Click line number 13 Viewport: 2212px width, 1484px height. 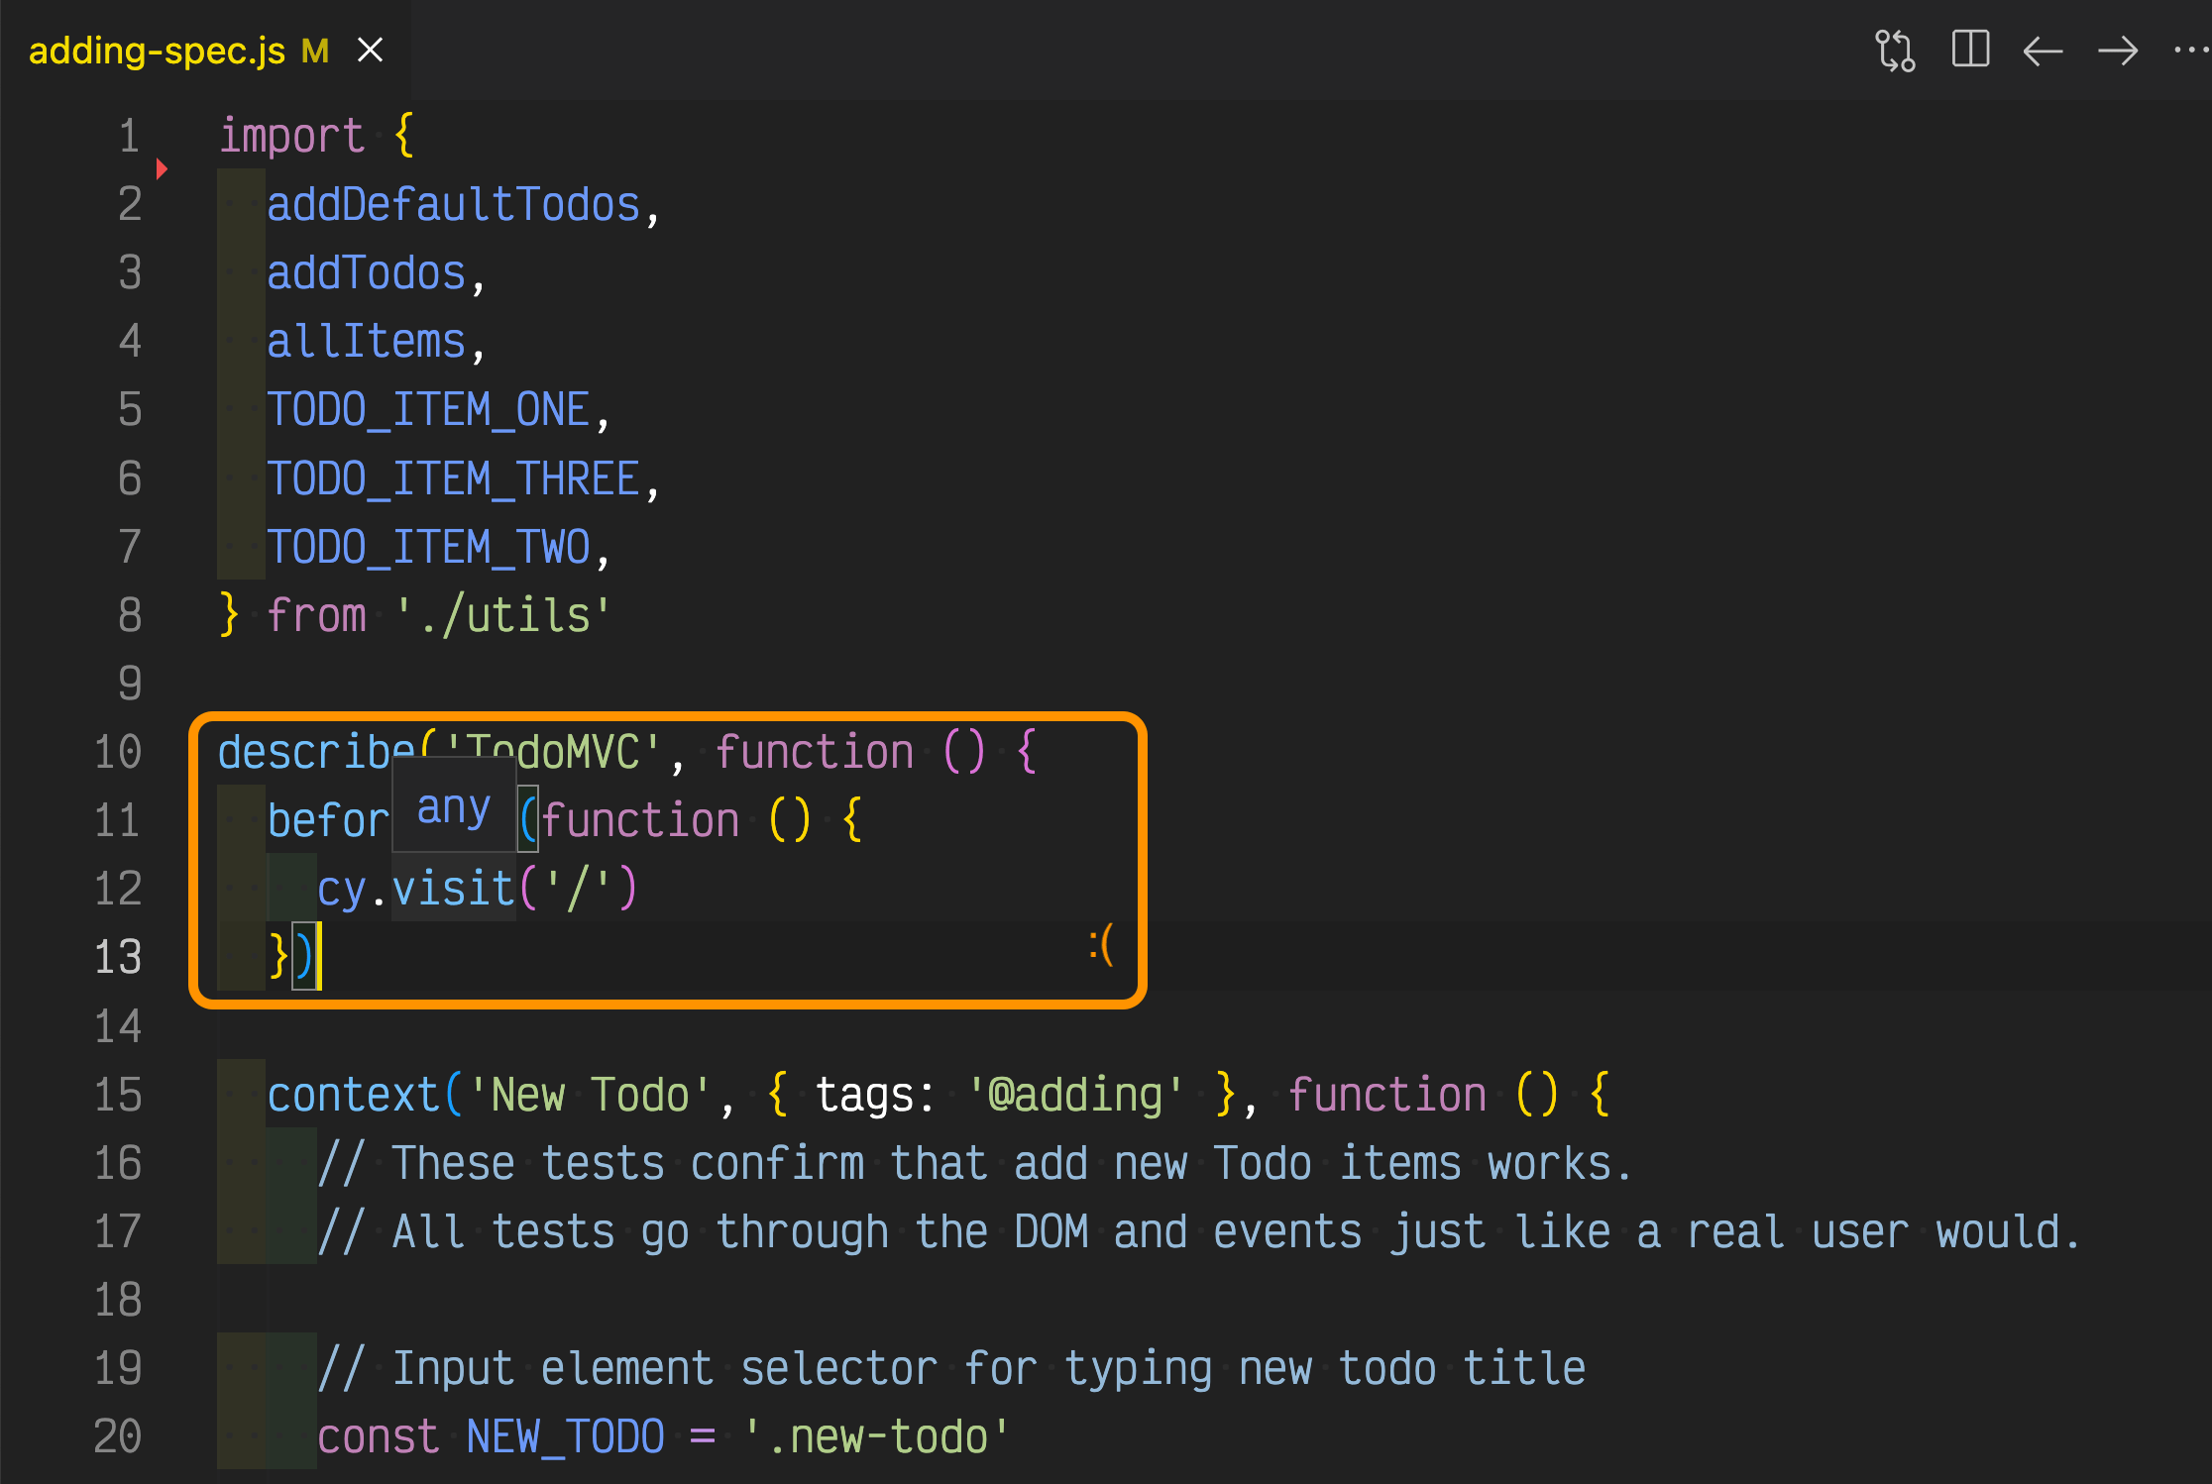[117, 956]
